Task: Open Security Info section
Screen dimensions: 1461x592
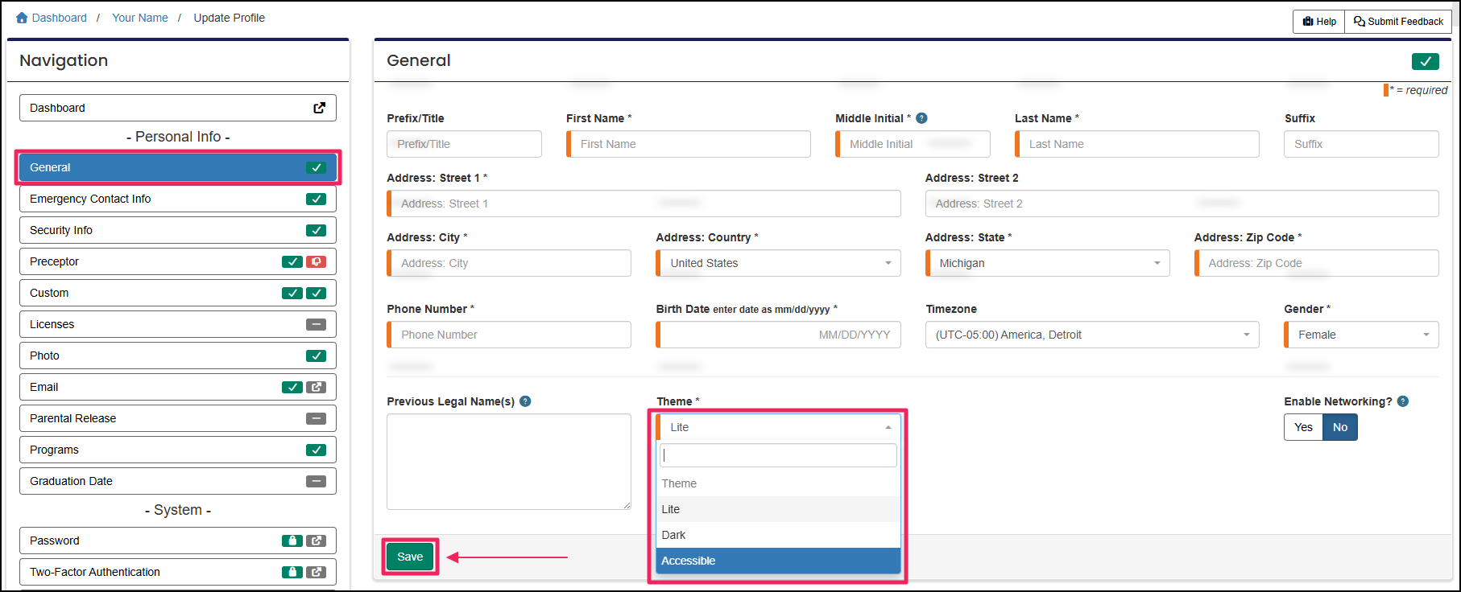Action: tap(178, 230)
